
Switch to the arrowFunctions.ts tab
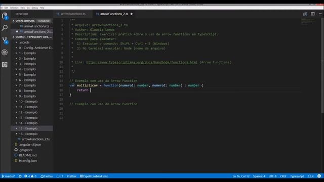tap(73, 14)
